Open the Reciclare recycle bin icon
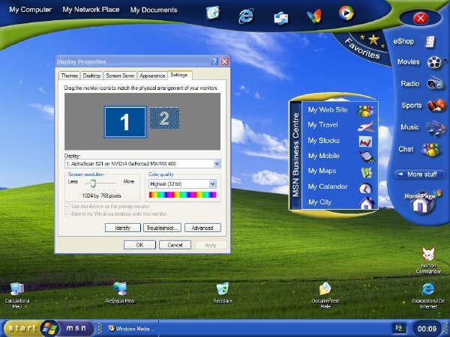Screen dimensions: 450x337 tap(223, 293)
